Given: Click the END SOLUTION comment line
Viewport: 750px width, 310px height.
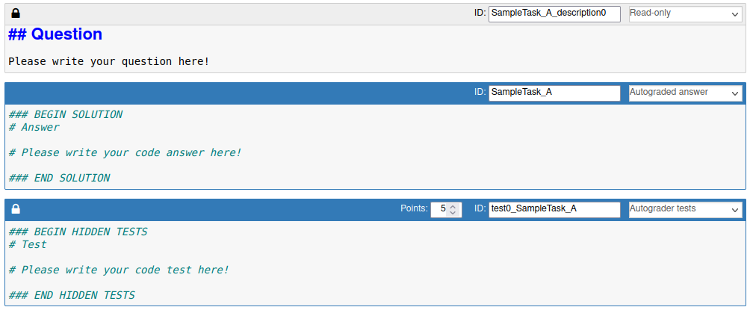Looking at the screenshot, I should coord(59,178).
